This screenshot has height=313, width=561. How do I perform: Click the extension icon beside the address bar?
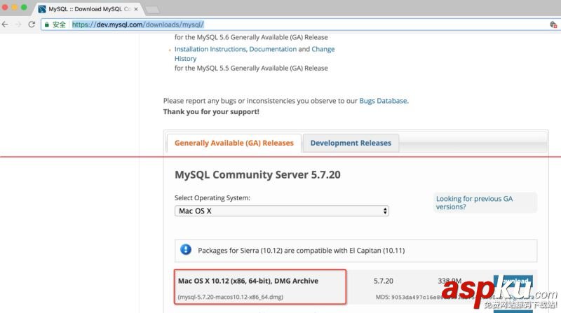pyautogui.click(x=553, y=25)
